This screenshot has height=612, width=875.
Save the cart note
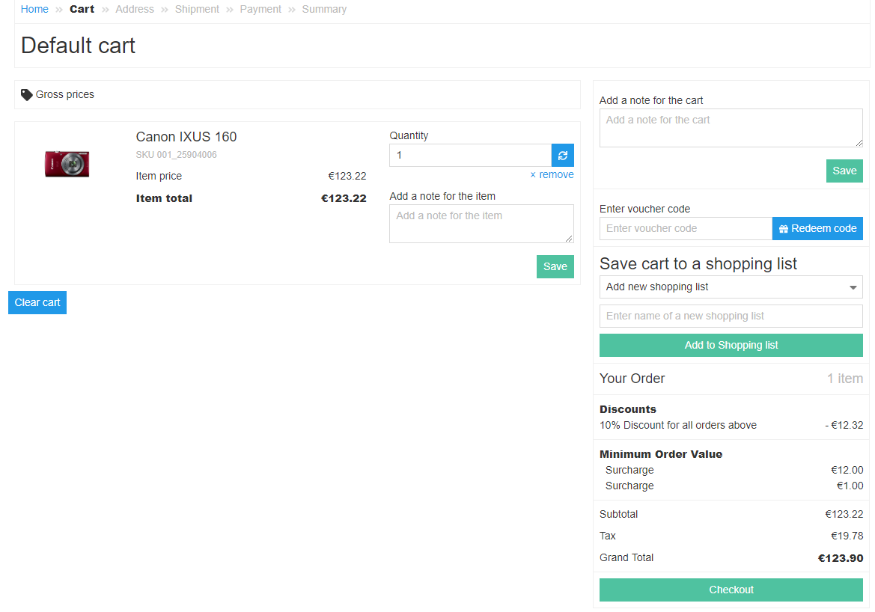844,171
